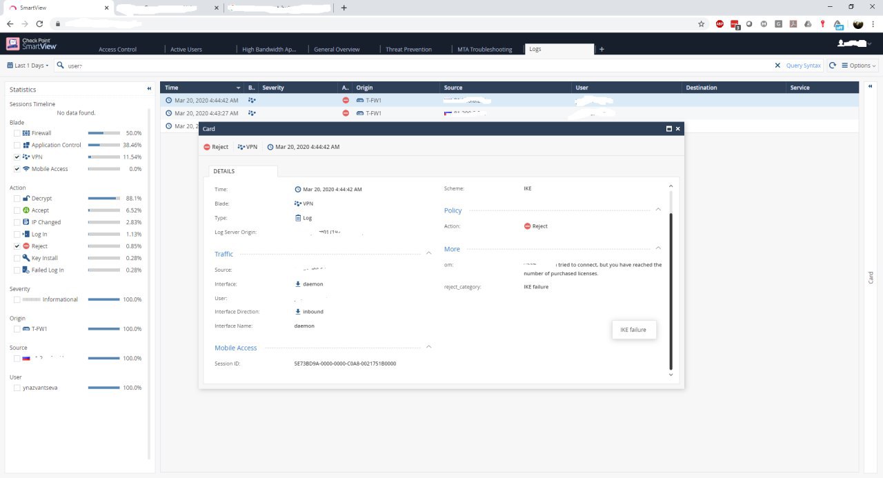
Task: Uncheck the Mobile Access blade filter
Action: tap(17, 169)
